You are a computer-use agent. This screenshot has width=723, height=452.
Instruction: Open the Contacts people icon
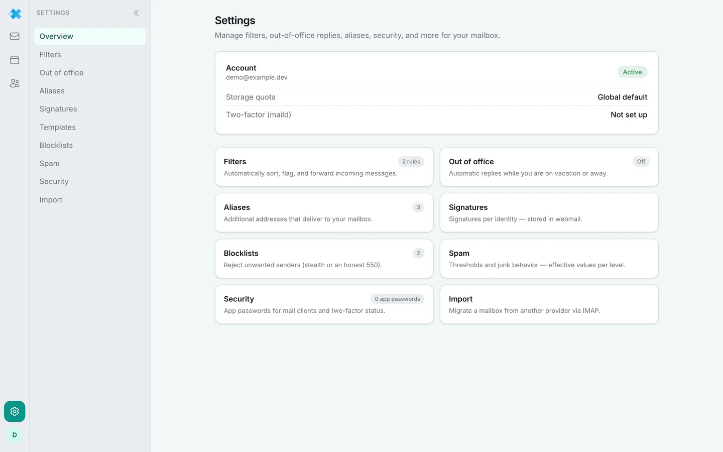point(15,83)
